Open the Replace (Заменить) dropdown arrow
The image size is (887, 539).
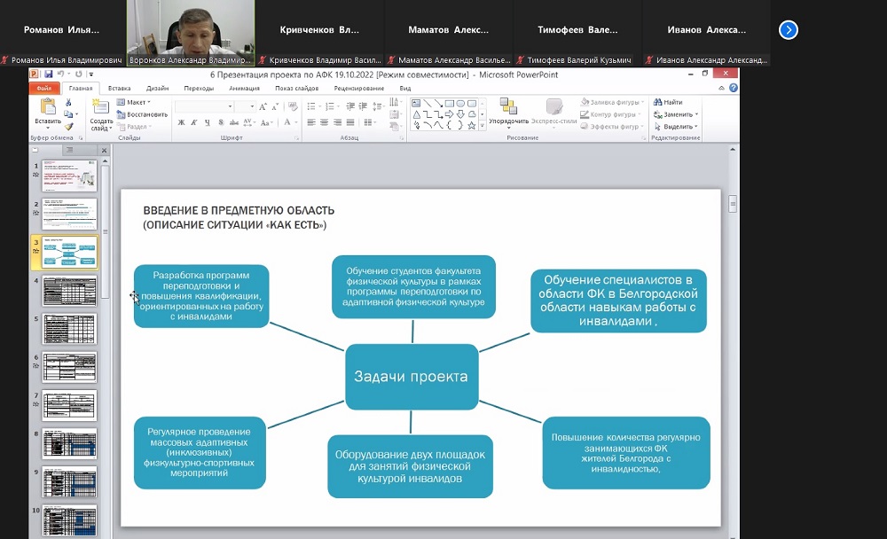pos(697,114)
